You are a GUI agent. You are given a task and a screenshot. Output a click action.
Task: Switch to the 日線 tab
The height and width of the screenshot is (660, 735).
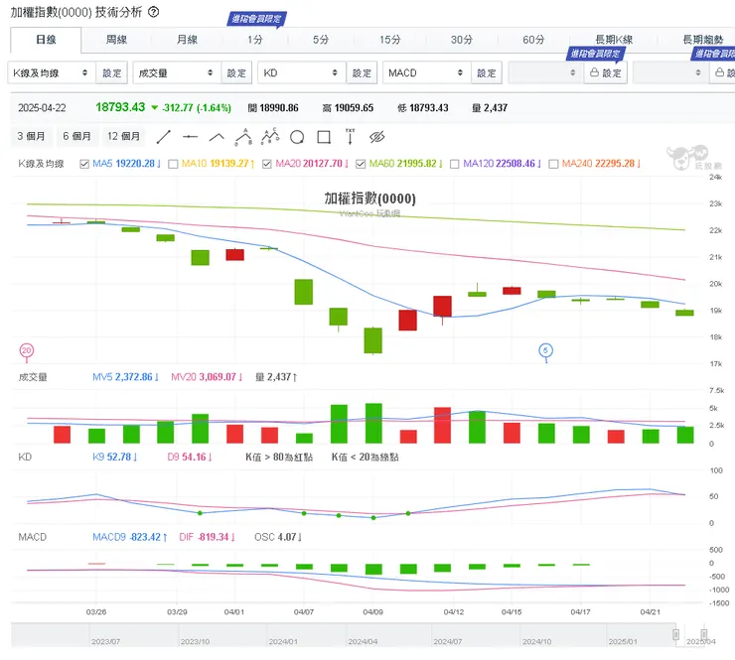tap(46, 40)
